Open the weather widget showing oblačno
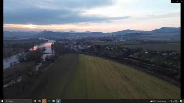Screen dimensions: 184x103 tap(158, 101)
